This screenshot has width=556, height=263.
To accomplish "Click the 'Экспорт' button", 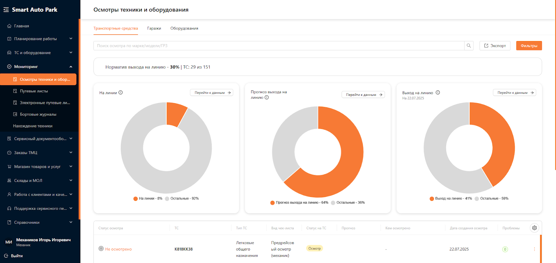I will [x=495, y=46].
